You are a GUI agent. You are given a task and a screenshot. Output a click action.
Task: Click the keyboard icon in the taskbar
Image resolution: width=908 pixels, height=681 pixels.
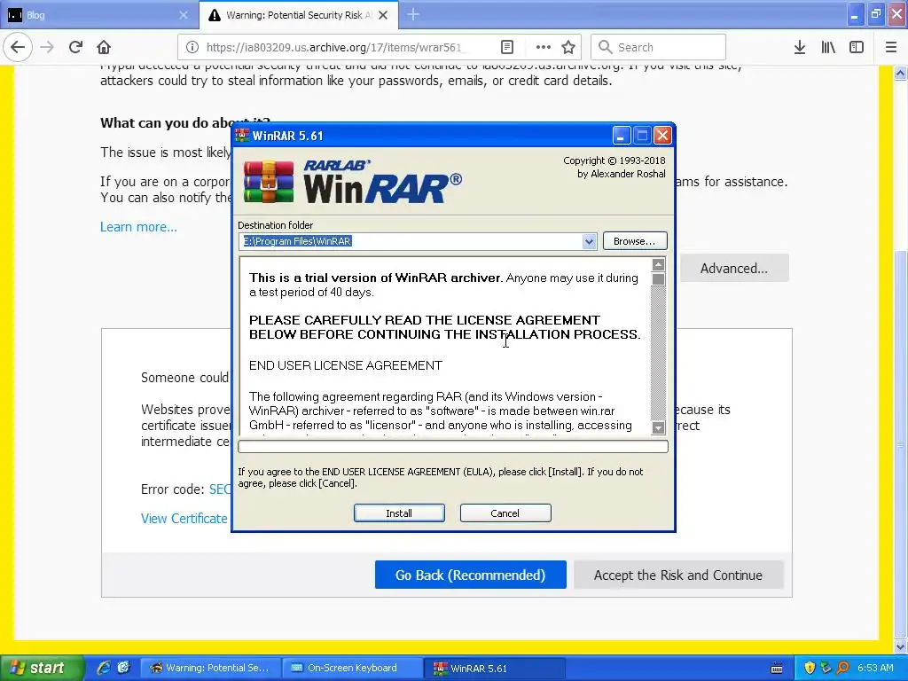pos(777,669)
